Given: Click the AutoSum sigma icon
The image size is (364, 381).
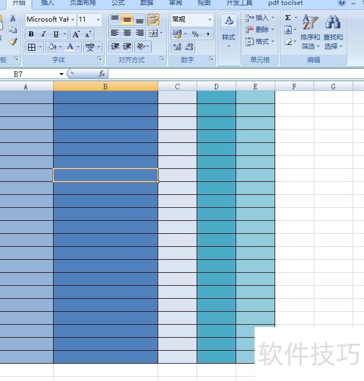Looking at the screenshot, I should (288, 18).
